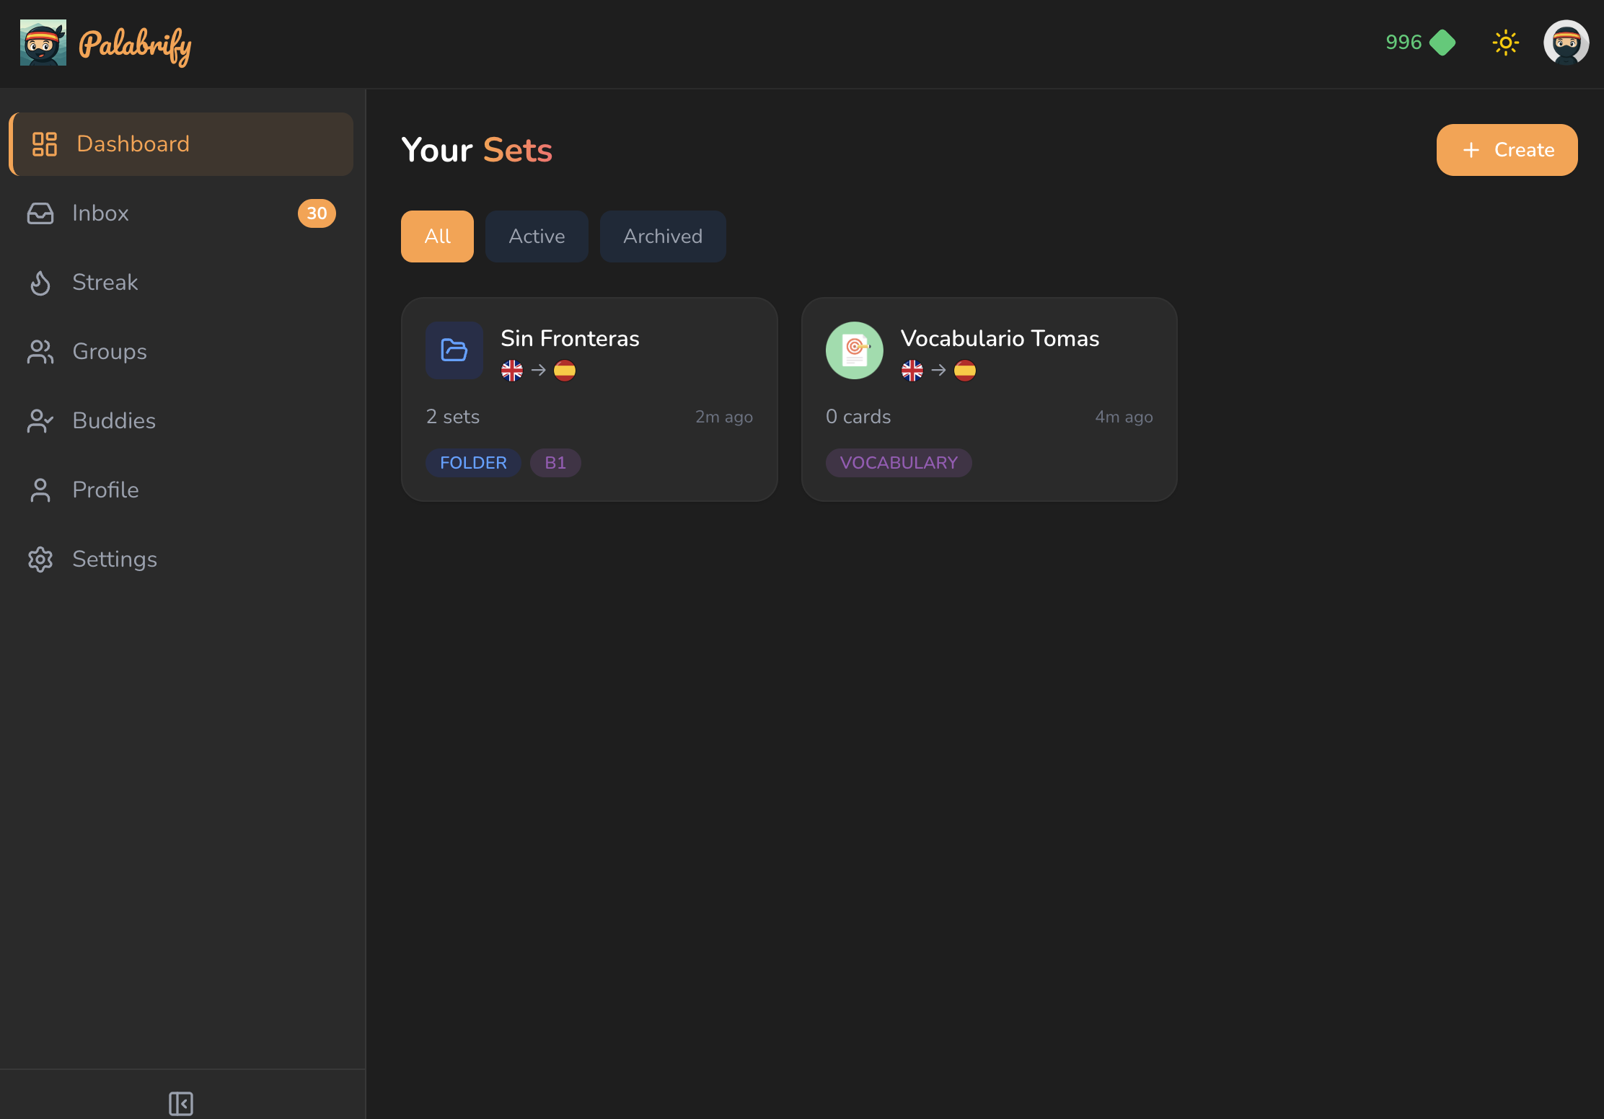Click the '4m ago' timestamp
The image size is (1604, 1119).
(x=1124, y=417)
